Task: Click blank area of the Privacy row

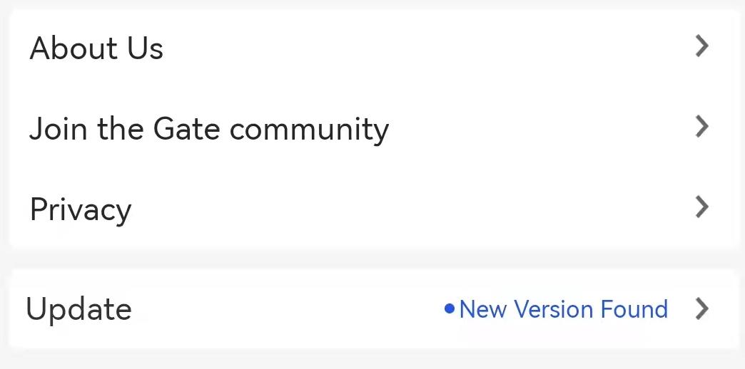Action: coord(414,209)
